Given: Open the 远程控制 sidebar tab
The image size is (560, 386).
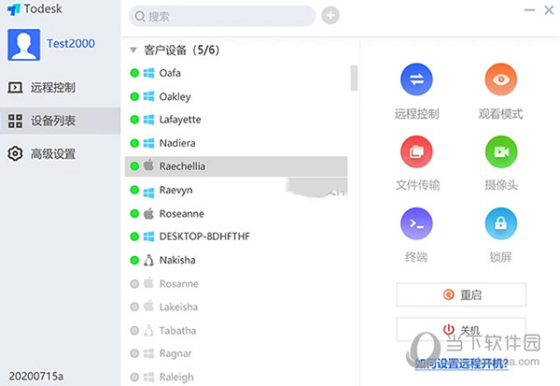Looking at the screenshot, I should pos(60,87).
